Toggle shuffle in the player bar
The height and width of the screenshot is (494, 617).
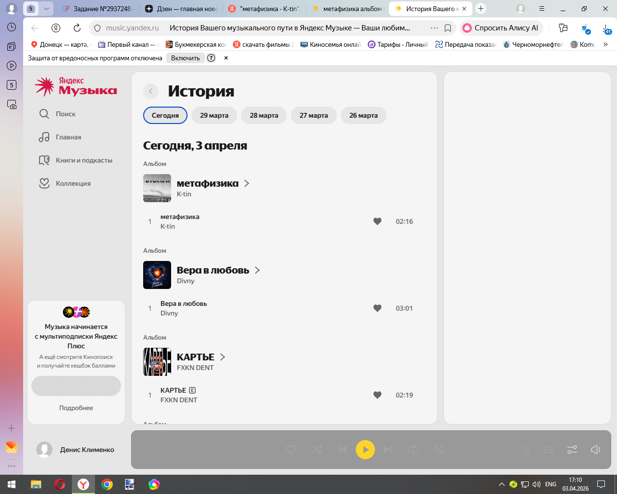tap(317, 450)
